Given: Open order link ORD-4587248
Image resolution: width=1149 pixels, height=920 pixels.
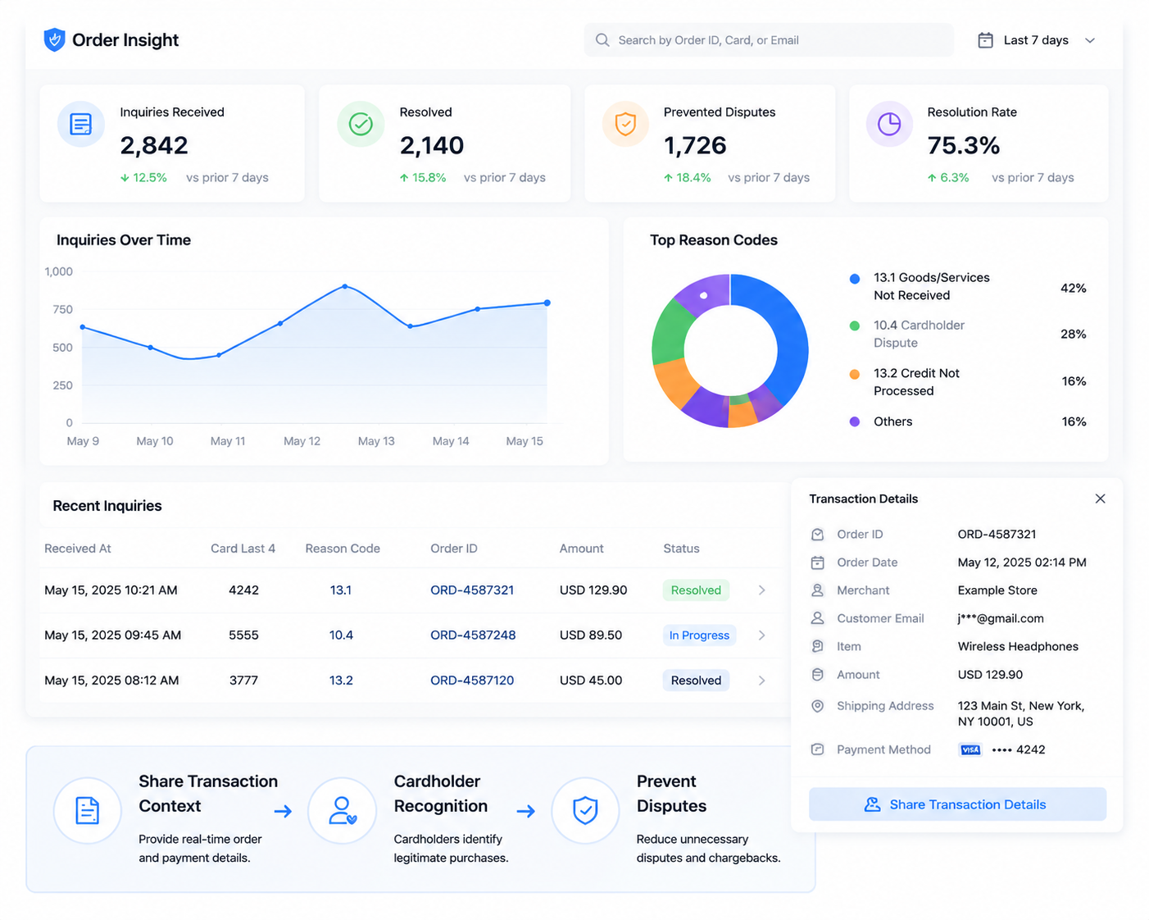Looking at the screenshot, I should point(473,635).
